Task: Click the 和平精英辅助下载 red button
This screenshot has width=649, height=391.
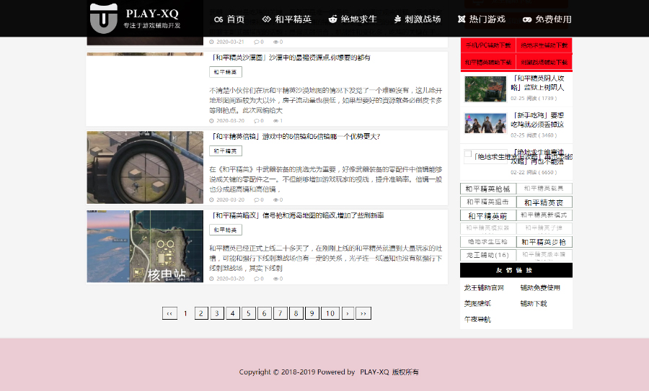Action: pyautogui.click(x=488, y=62)
